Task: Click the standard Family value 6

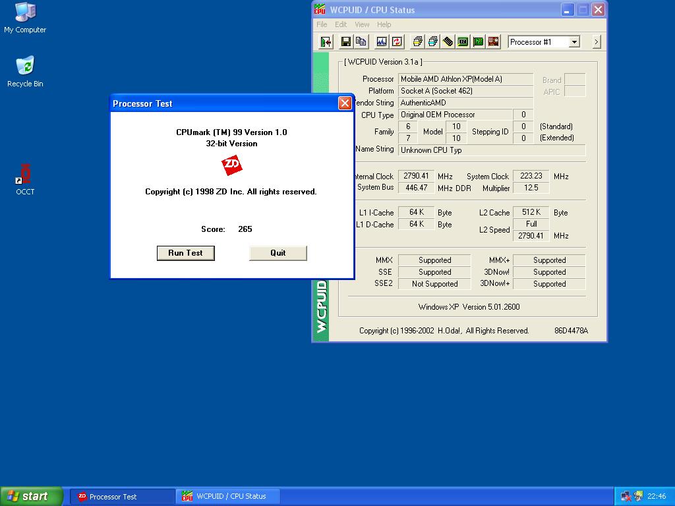Action: (407, 126)
